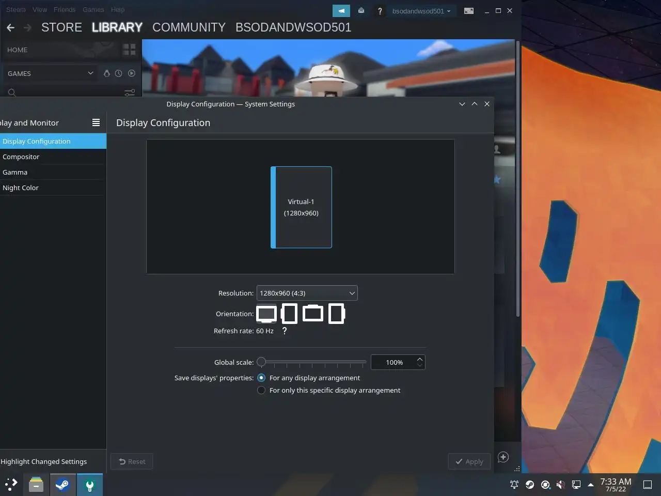This screenshot has width=661, height=496.
Task: Open the Games menu in Steam
Action: (x=93, y=9)
